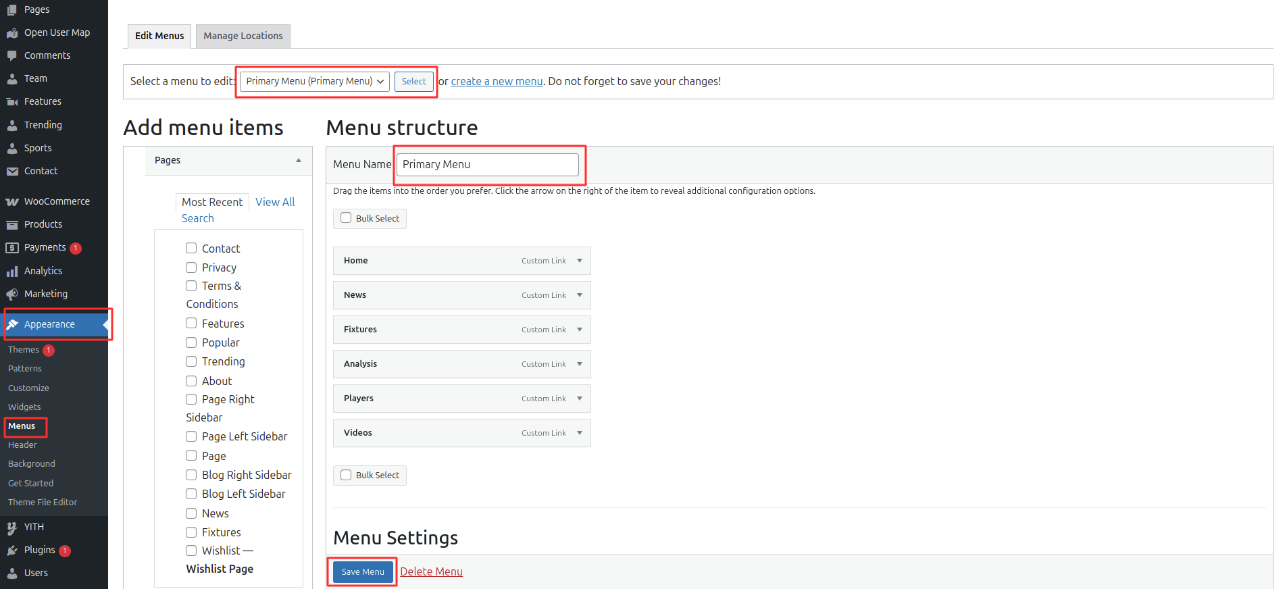The height and width of the screenshot is (589, 1287).
Task: Click the Delete Menu link
Action: pyautogui.click(x=431, y=572)
